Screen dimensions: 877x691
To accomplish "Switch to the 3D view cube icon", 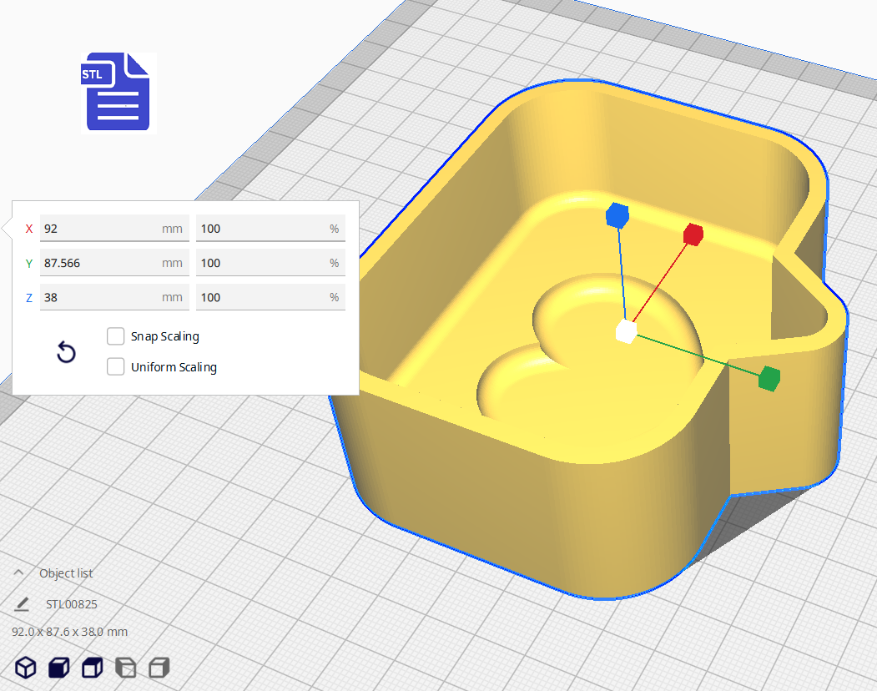I will tap(26, 668).
